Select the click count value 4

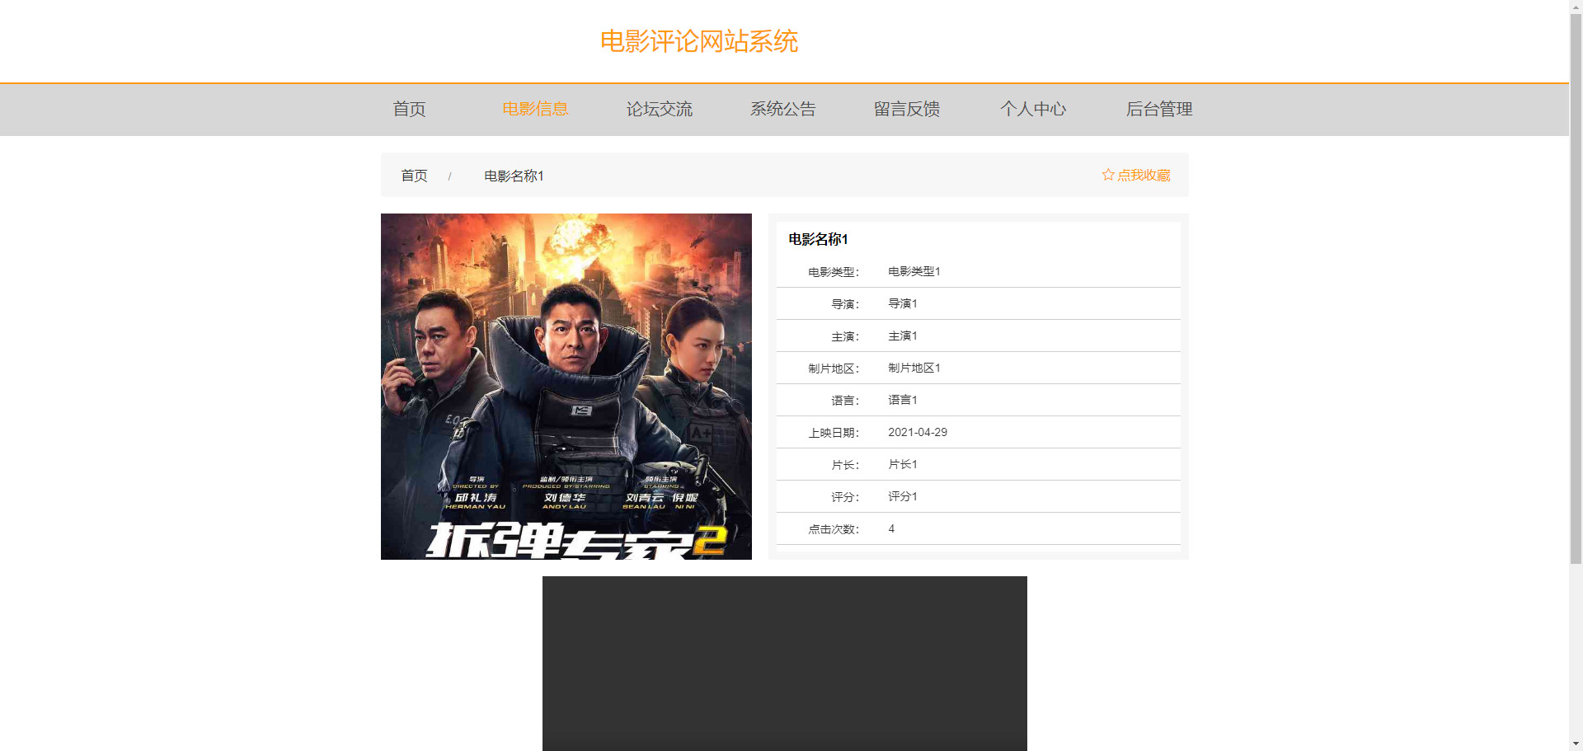[x=891, y=528]
